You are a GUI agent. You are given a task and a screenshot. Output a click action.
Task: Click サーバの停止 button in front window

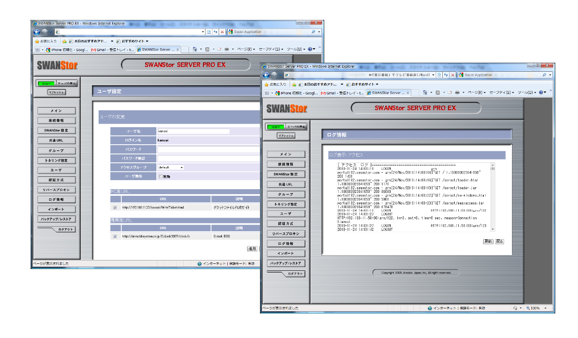297,127
